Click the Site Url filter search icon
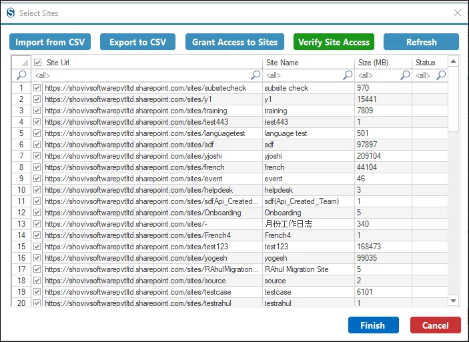The height and width of the screenshot is (342, 469). click(x=256, y=75)
